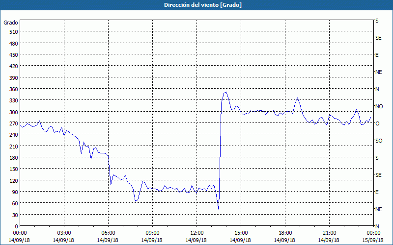Pick the 18:00 time axis label

285,233
